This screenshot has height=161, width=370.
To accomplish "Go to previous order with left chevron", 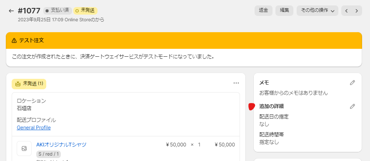I will pyautogui.click(x=346, y=11).
